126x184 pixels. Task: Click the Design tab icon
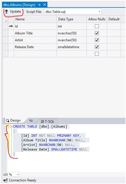(8, 120)
